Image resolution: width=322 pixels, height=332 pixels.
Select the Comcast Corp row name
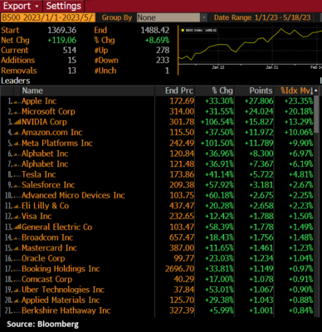coord(47,279)
